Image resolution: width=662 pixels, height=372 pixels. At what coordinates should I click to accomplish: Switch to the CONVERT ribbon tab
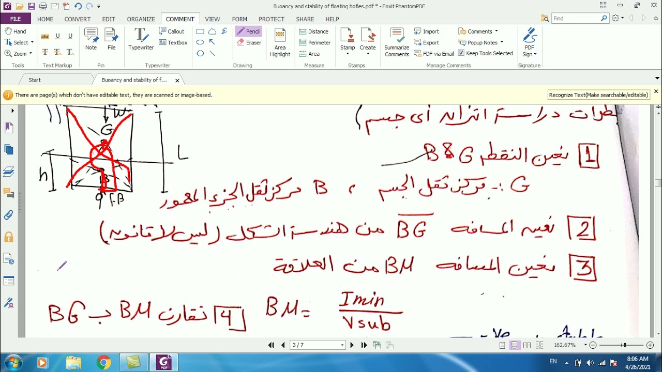[78, 19]
